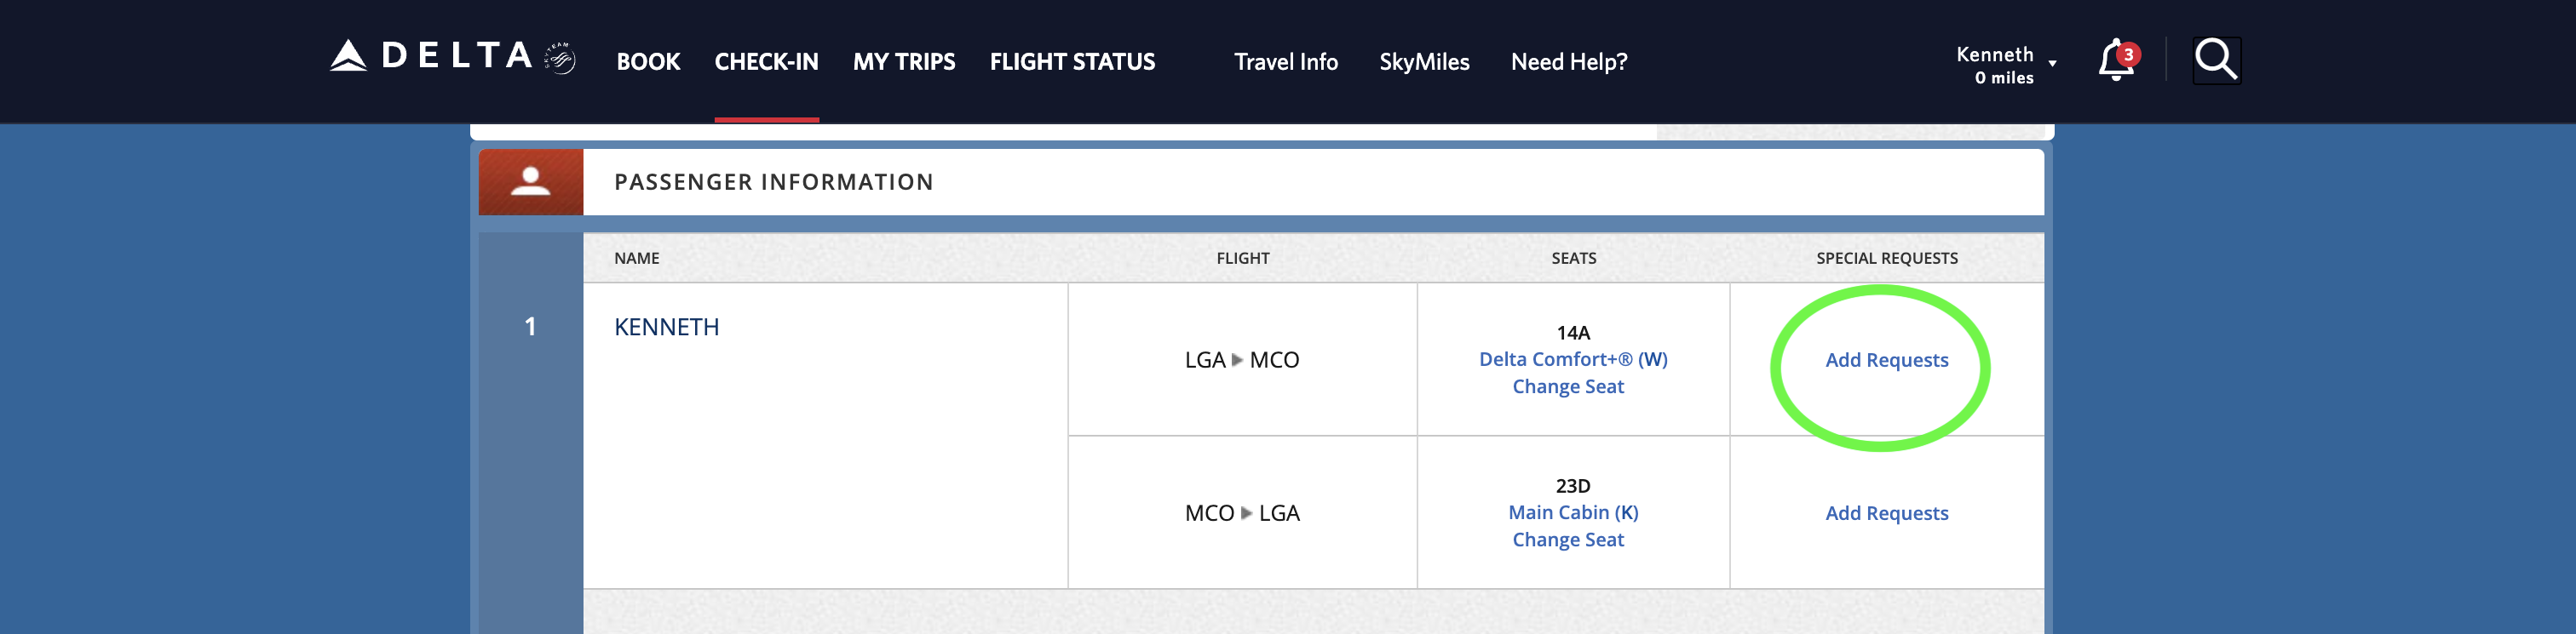Screen dimensions: 2576x634
Task: Click the search magnifier icon
Action: click(x=2215, y=60)
